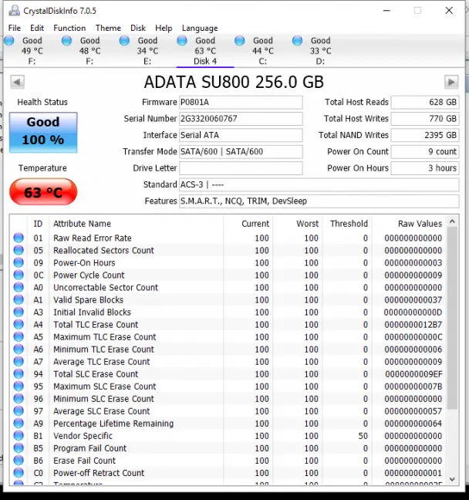This screenshot has width=469, height=500.
Task: Click status orb for Power-off Retract Count
Action: [x=19, y=473]
